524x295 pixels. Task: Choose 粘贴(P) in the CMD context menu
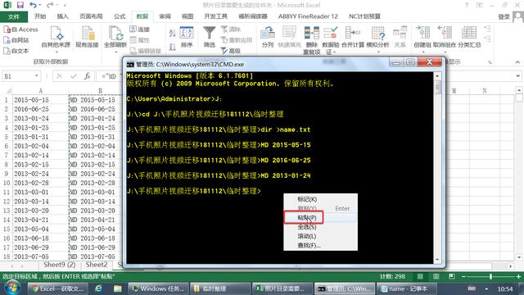click(x=320, y=217)
